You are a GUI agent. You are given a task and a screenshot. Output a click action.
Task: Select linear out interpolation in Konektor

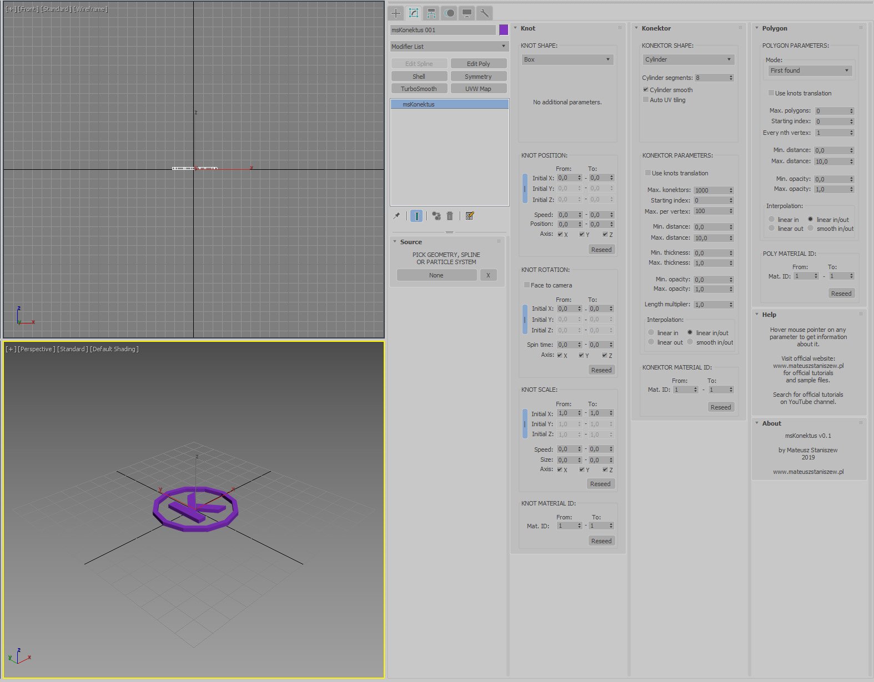point(651,342)
